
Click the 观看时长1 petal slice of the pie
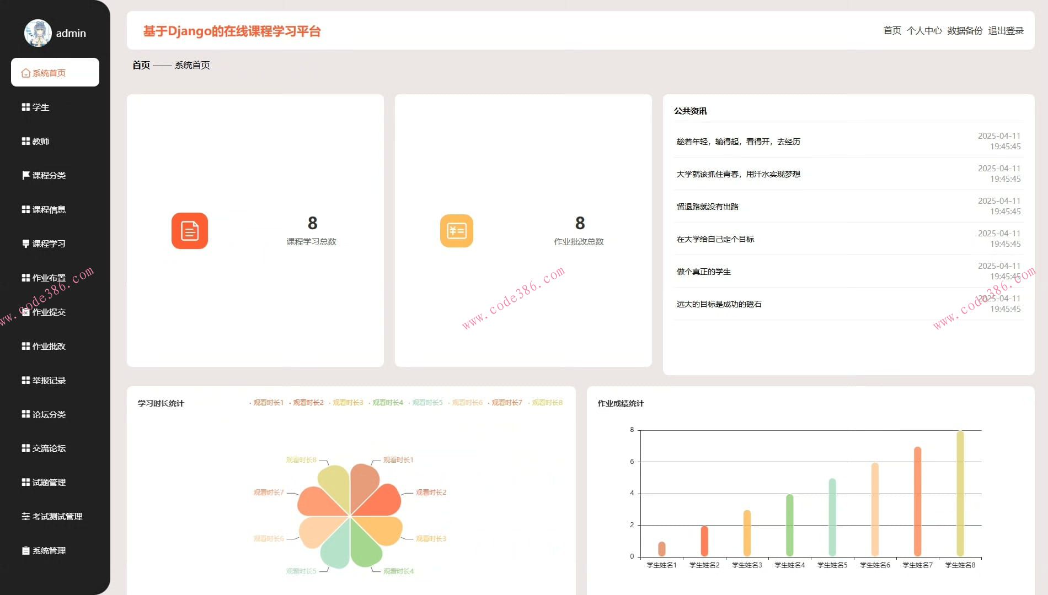362,484
